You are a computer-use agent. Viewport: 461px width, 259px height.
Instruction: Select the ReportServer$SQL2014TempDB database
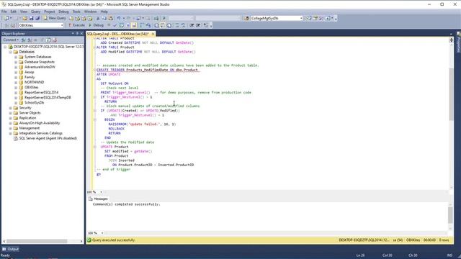pyautogui.click(x=48, y=98)
